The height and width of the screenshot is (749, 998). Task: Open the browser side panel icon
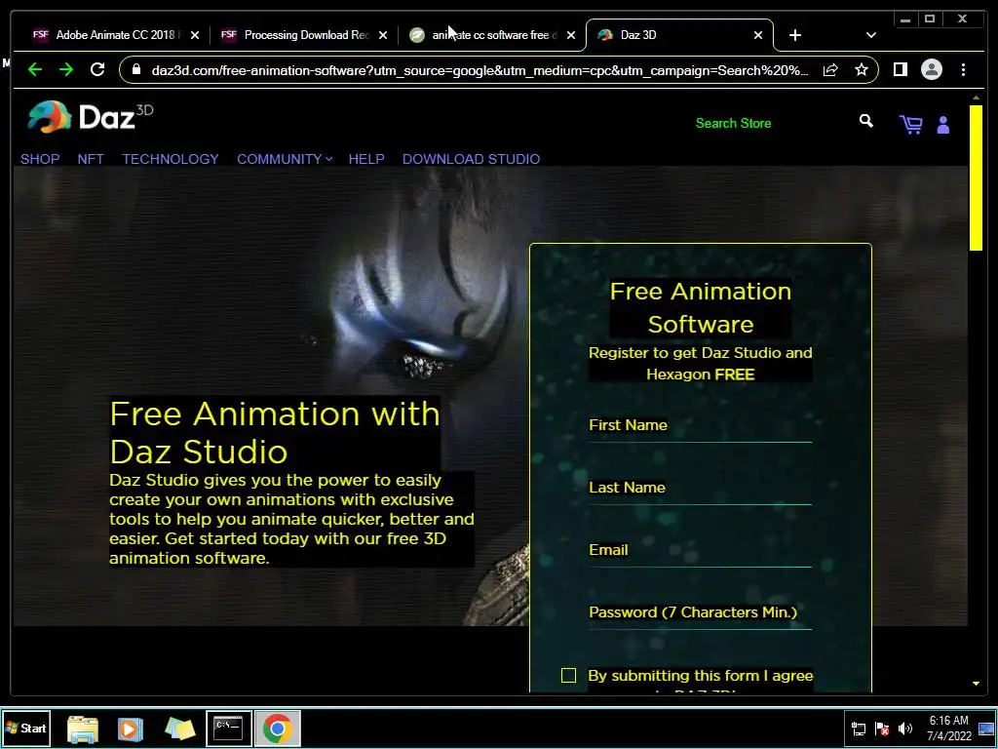900,69
